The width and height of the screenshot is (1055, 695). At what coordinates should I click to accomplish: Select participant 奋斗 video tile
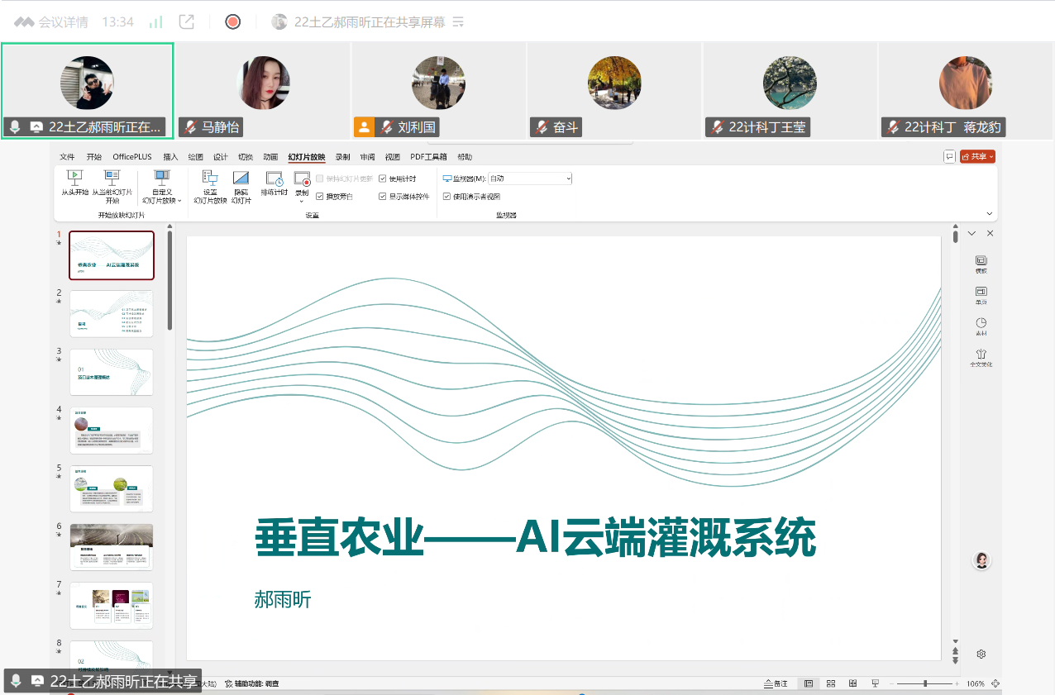614,91
